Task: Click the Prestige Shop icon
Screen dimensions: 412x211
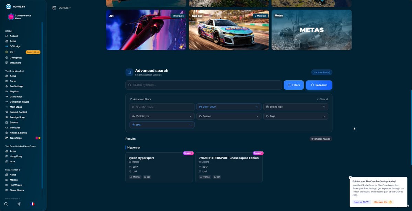Action: click(7, 117)
